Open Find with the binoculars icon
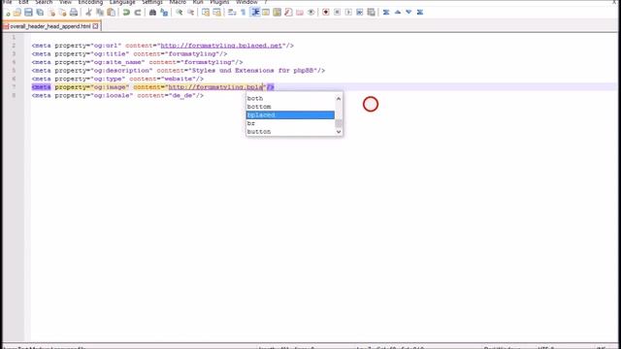Viewport: 621px width, 349px height. 152,13
